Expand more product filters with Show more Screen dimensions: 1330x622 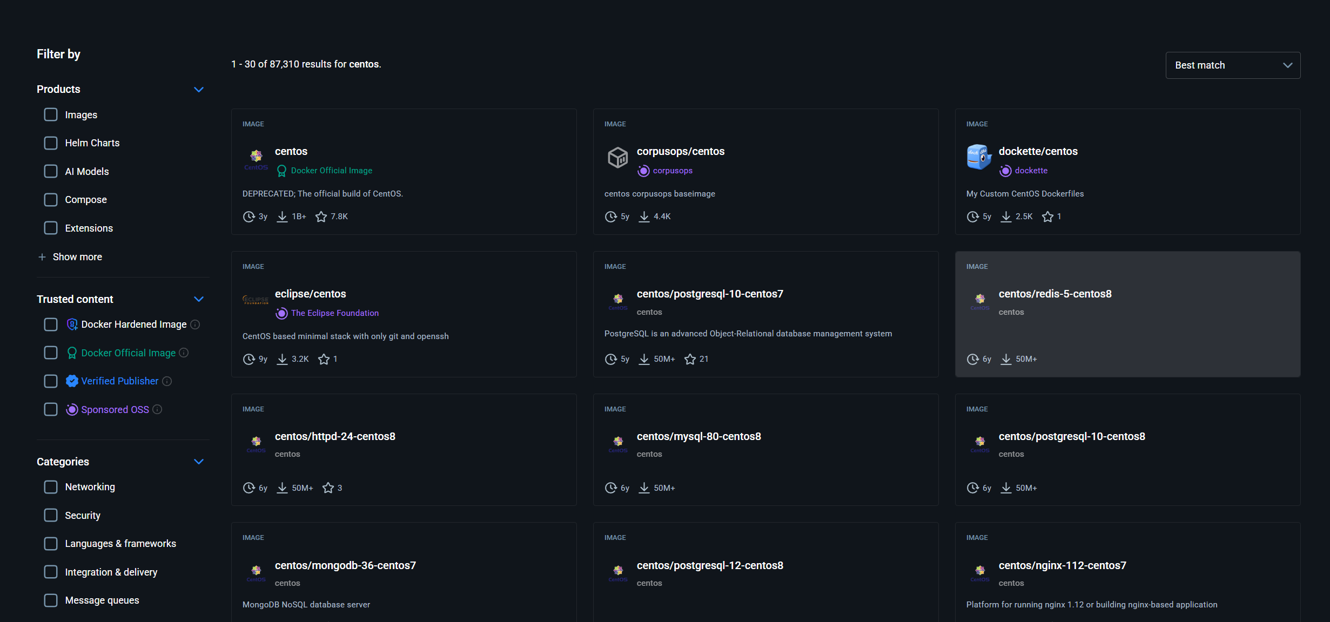(70, 257)
